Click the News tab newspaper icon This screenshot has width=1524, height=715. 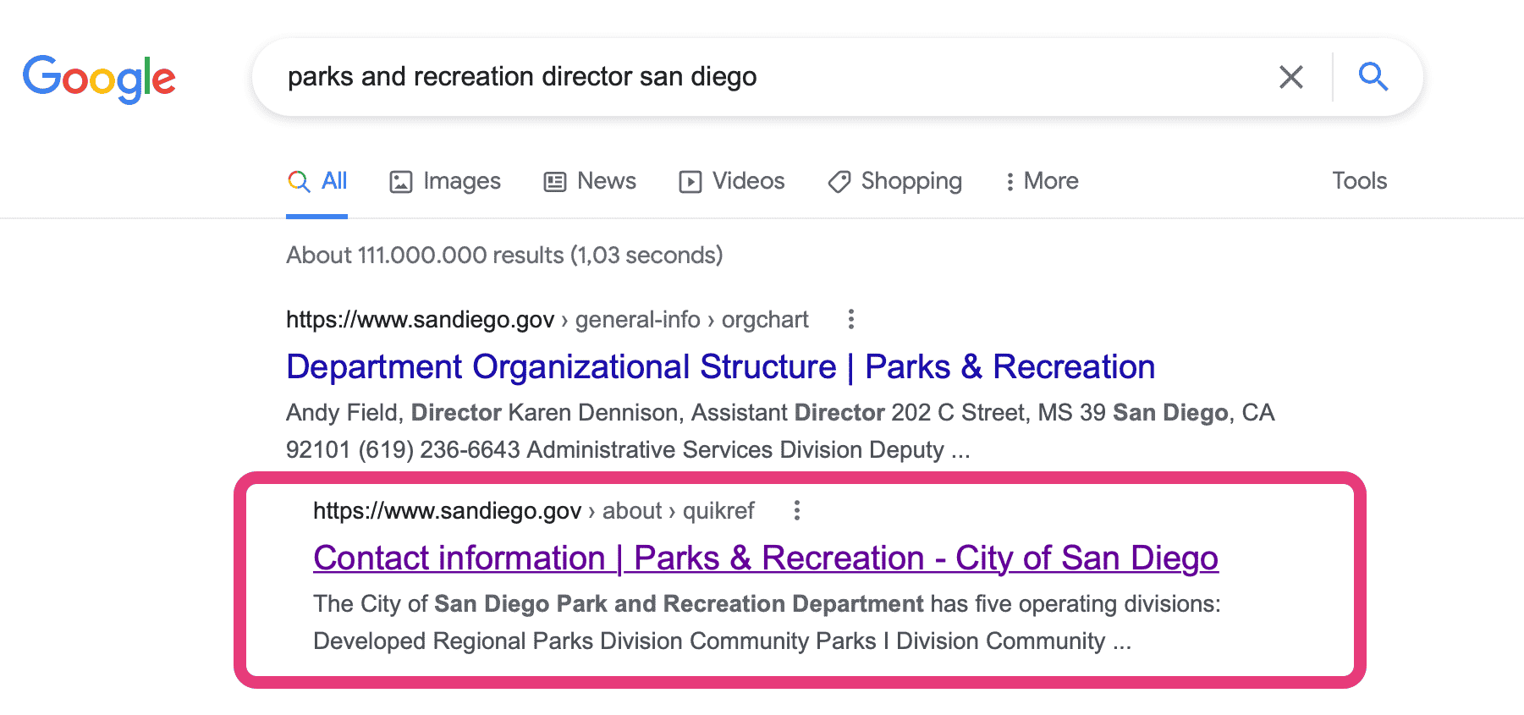coord(555,182)
